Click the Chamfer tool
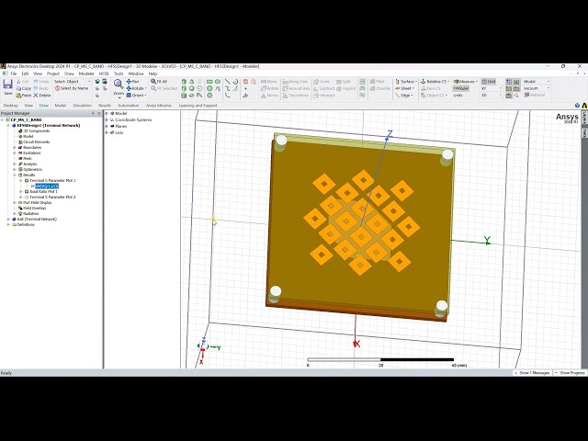 pyautogui.click(x=380, y=88)
